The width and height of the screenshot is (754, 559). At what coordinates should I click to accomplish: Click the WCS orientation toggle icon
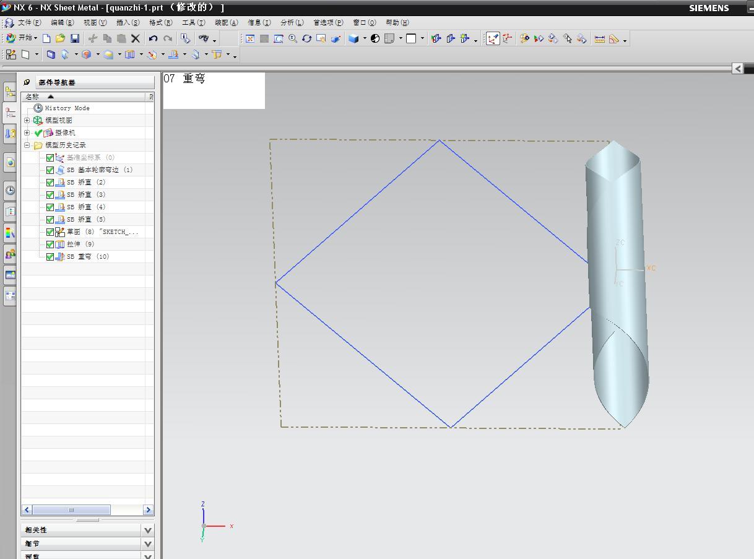coord(493,38)
